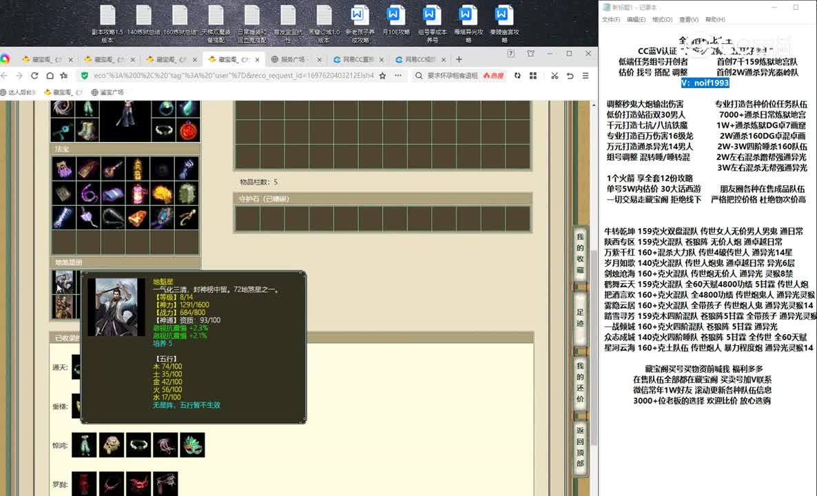Click the 足迹 side button
Image resolution: width=817 pixels, height=496 pixels.
(581, 318)
